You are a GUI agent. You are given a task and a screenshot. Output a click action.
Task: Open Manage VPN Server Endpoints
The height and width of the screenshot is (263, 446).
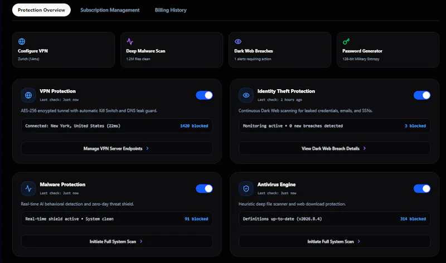click(x=117, y=148)
